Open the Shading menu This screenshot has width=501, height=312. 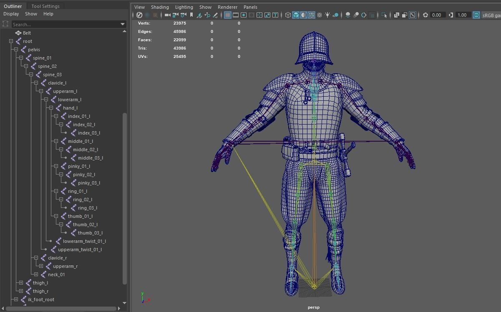pyautogui.click(x=160, y=7)
